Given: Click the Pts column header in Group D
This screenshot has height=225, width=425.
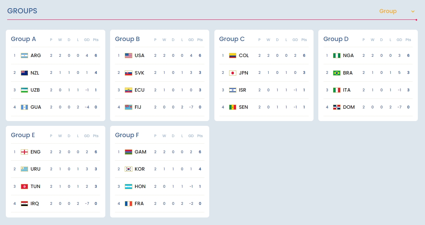Looking at the screenshot, I should click(408, 40).
